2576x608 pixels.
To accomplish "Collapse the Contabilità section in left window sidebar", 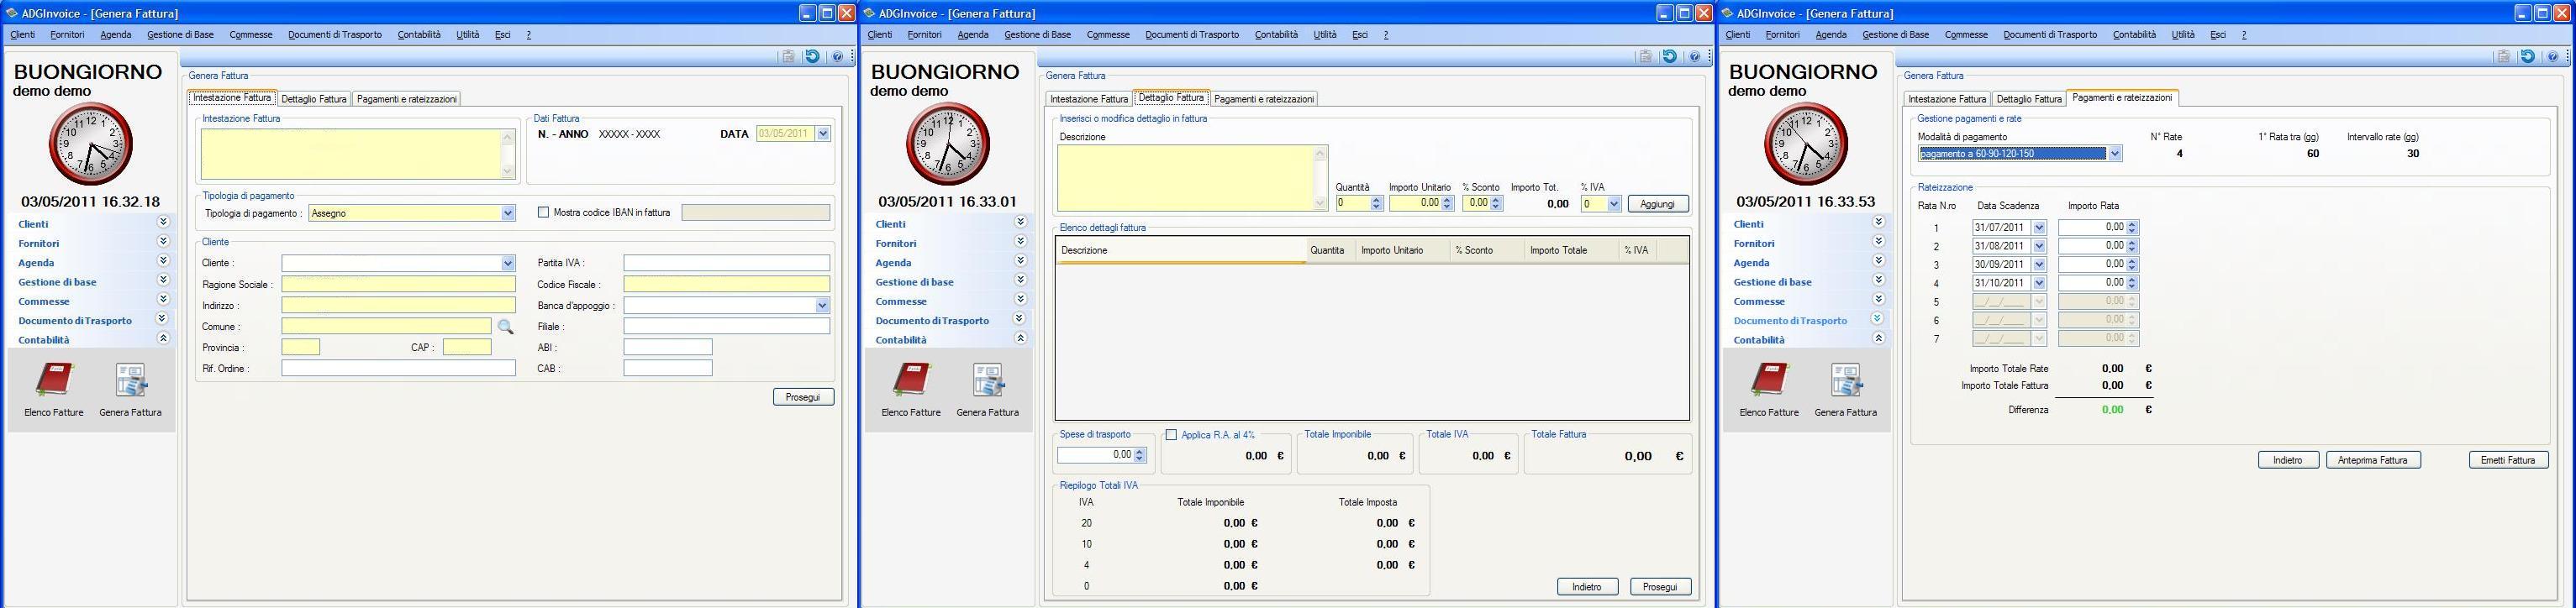I will (x=163, y=339).
